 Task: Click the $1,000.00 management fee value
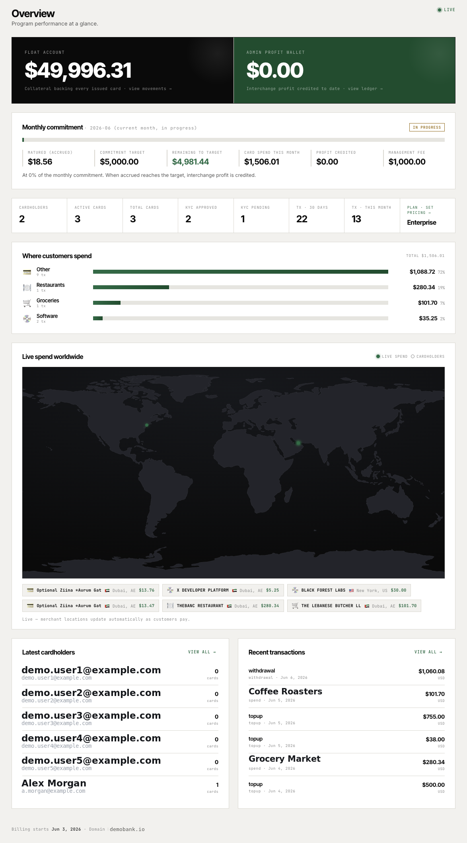tap(407, 162)
